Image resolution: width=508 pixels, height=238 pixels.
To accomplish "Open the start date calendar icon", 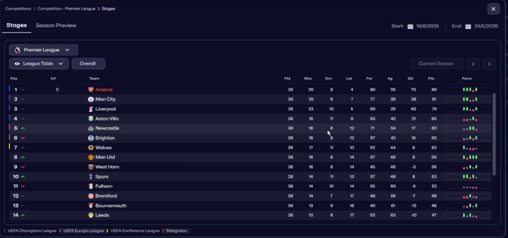I will point(410,26).
